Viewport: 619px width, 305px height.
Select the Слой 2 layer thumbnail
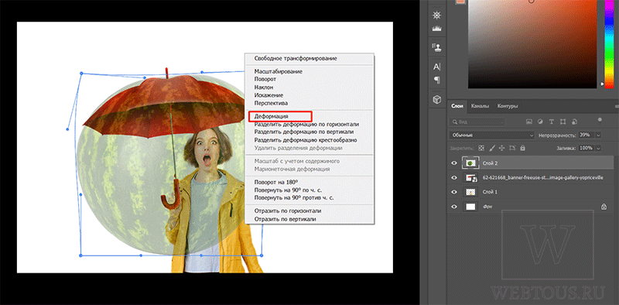point(470,163)
